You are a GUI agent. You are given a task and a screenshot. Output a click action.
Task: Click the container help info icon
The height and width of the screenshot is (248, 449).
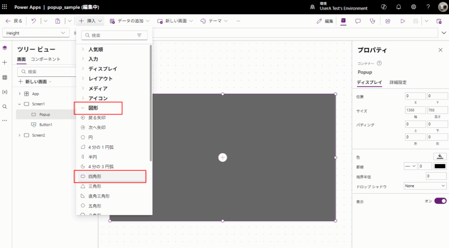[x=379, y=63]
